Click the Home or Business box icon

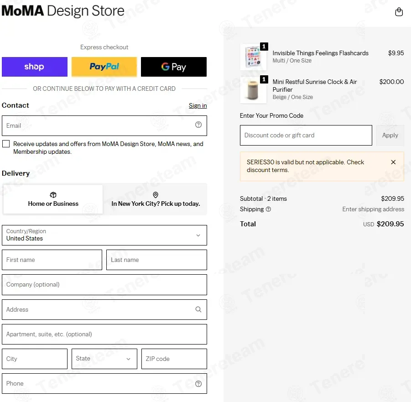tap(53, 195)
